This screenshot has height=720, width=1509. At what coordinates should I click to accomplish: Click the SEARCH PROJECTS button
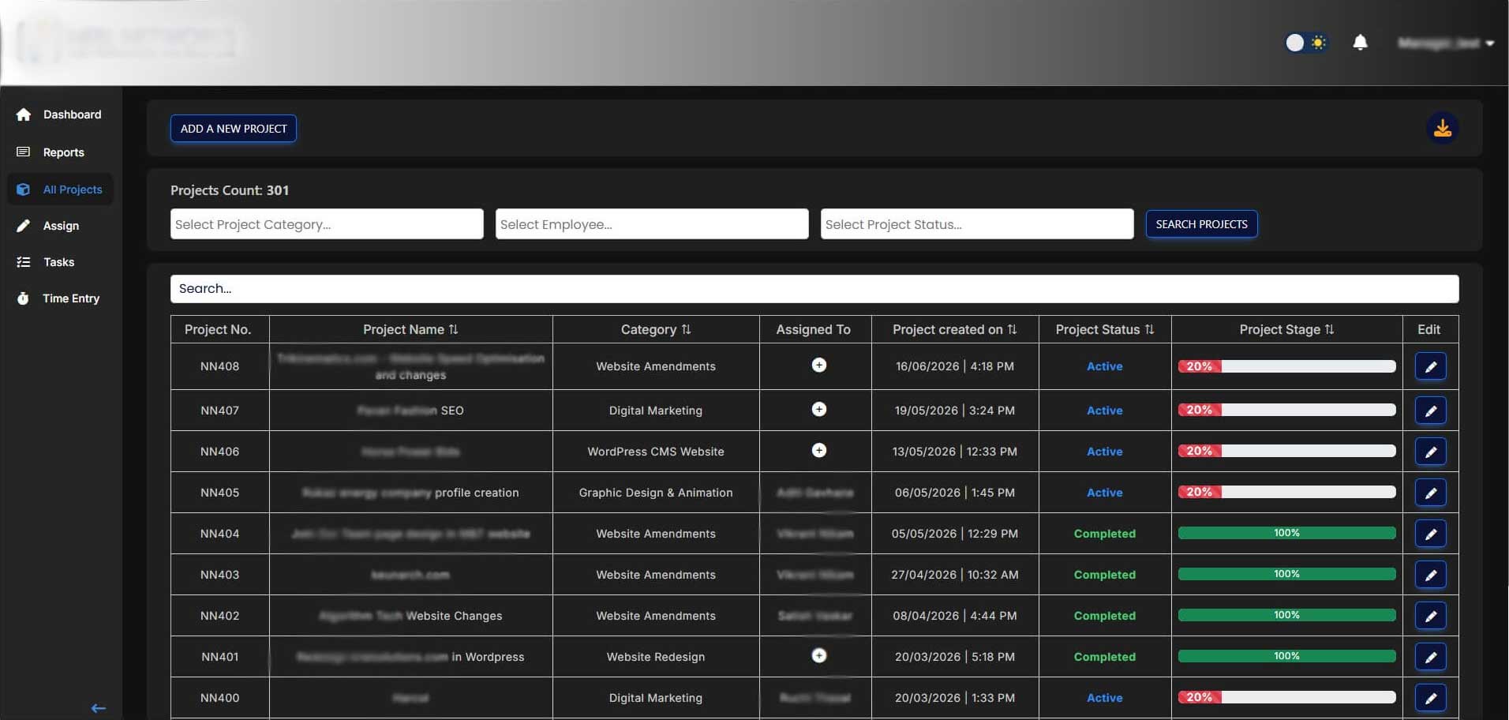pos(1201,224)
